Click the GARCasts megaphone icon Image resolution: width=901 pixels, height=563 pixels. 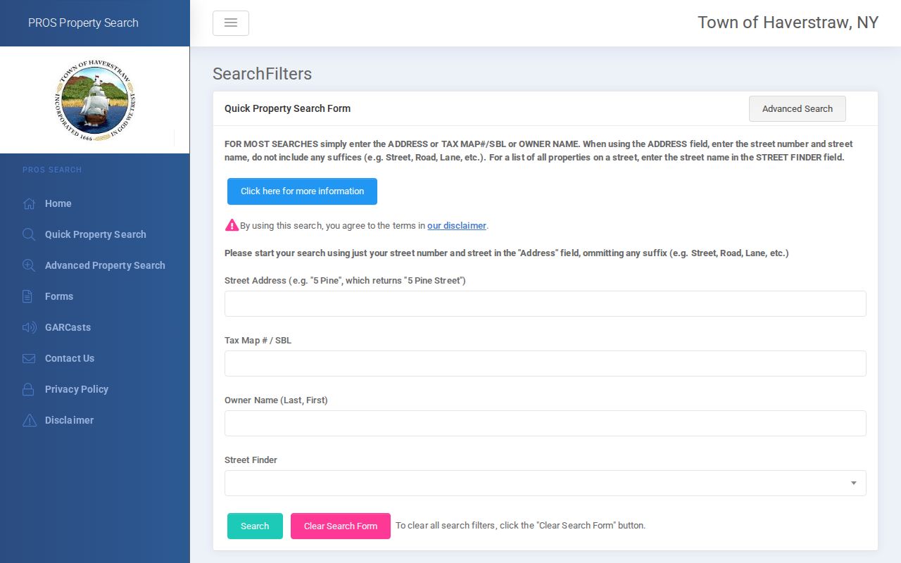tap(29, 327)
